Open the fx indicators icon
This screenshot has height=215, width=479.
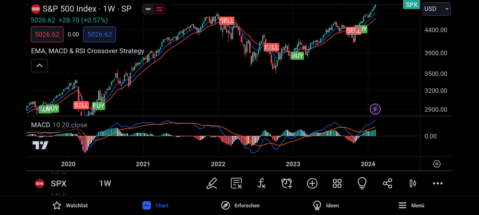pos(261,183)
